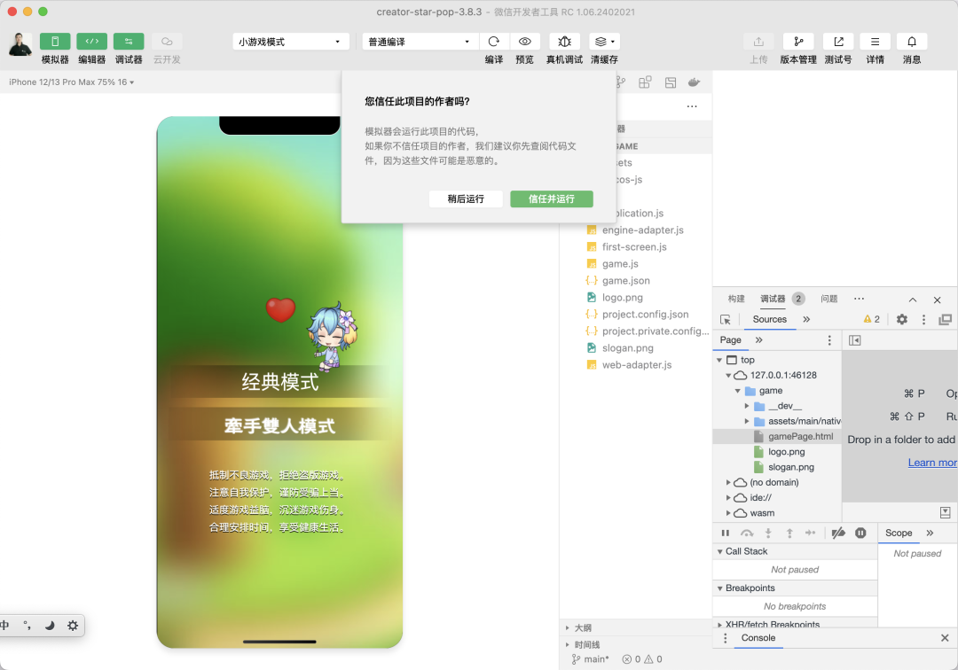Toggle deactivate breakpoints icon
The height and width of the screenshot is (670, 958).
coord(838,533)
